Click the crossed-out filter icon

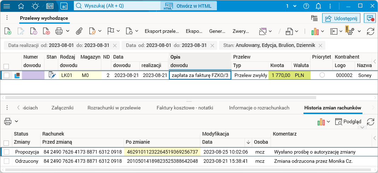[262, 31]
